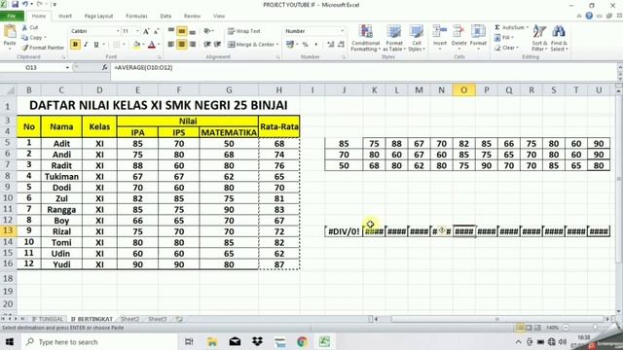The width and height of the screenshot is (623, 350).
Task: Open the fill color dropdown arrow
Action: pos(143,45)
